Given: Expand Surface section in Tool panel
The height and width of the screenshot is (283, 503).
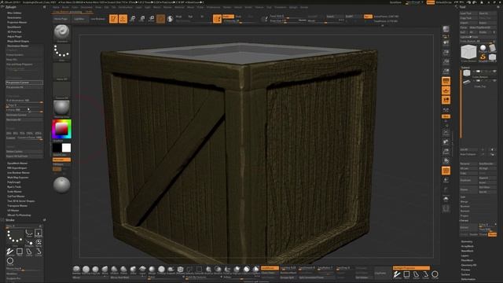Looking at the screenshot, I should 466,274.
